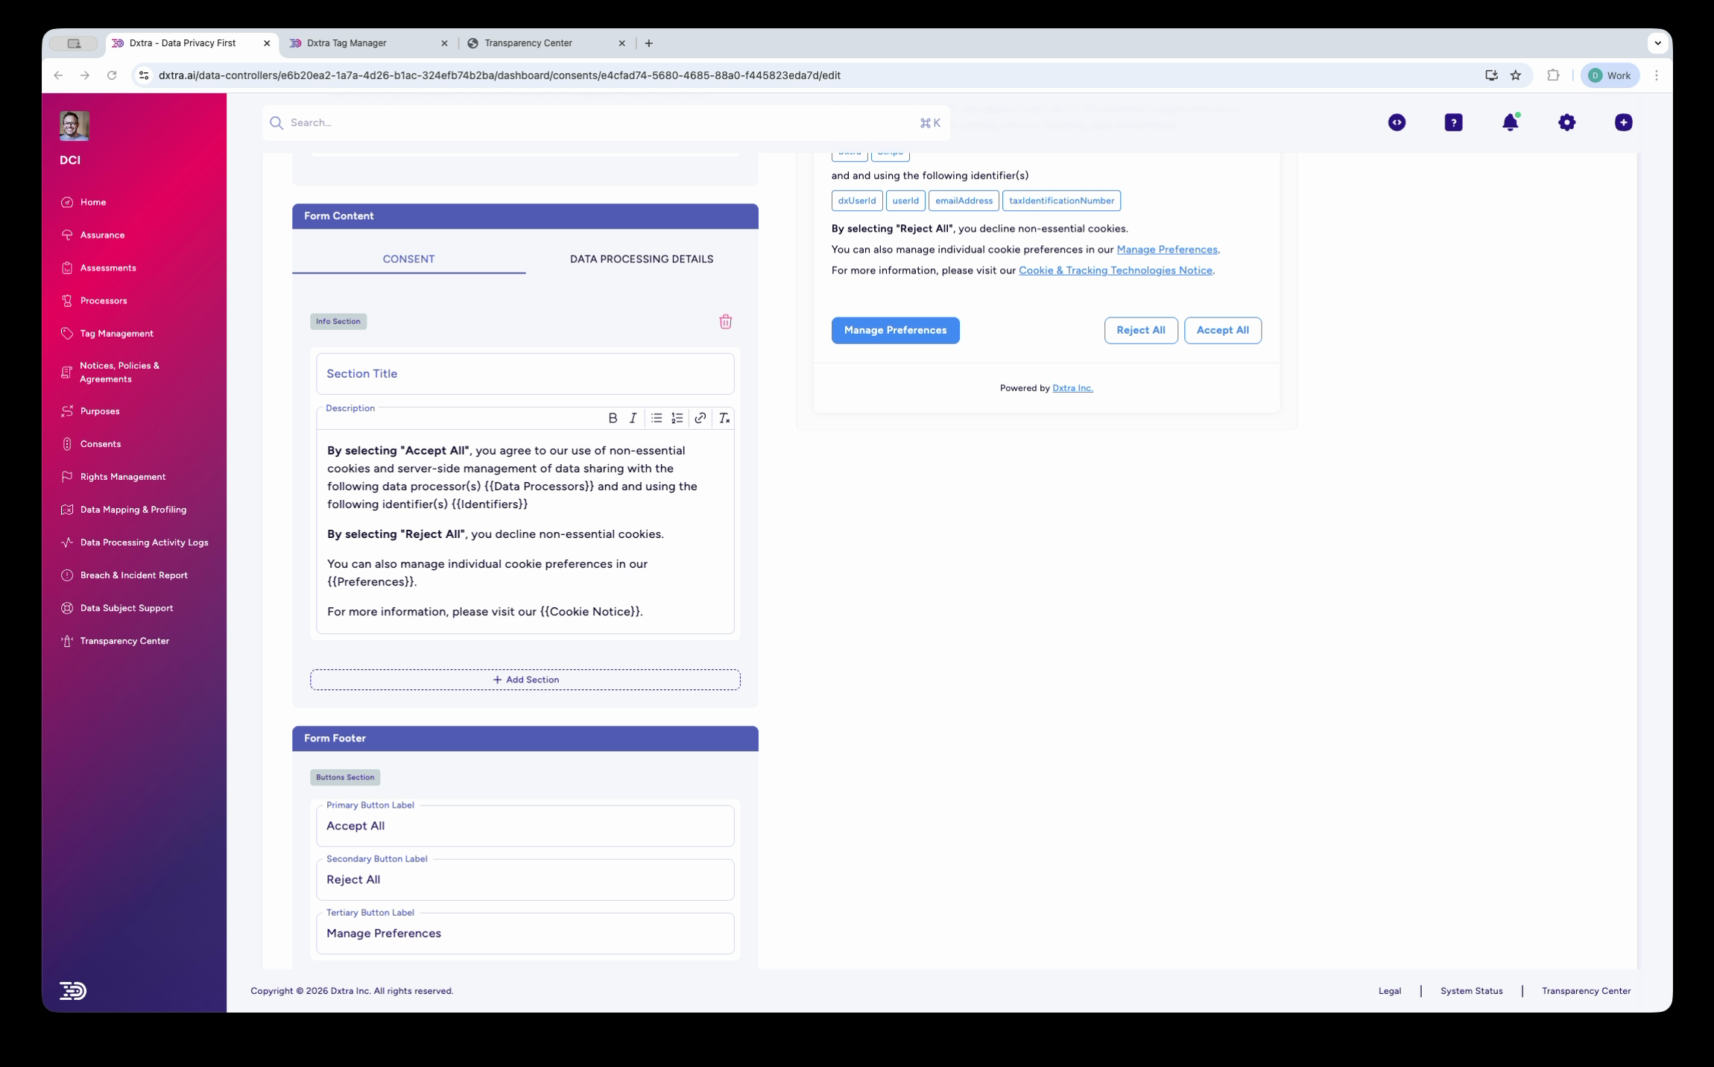1714x1067 pixels.
Task: Clear formatting with the Tx icon
Action: pos(723,418)
